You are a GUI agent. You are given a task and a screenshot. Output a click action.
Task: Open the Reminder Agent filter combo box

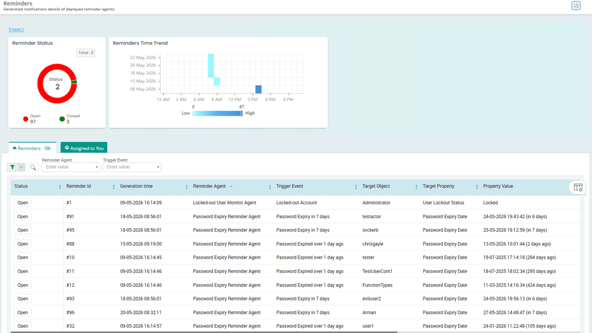[71, 167]
